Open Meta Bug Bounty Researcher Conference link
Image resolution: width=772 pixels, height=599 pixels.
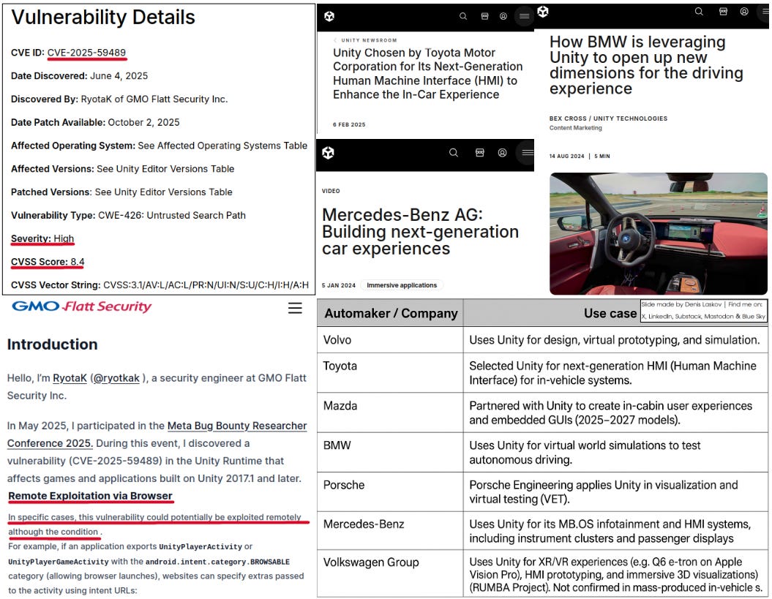point(157,434)
